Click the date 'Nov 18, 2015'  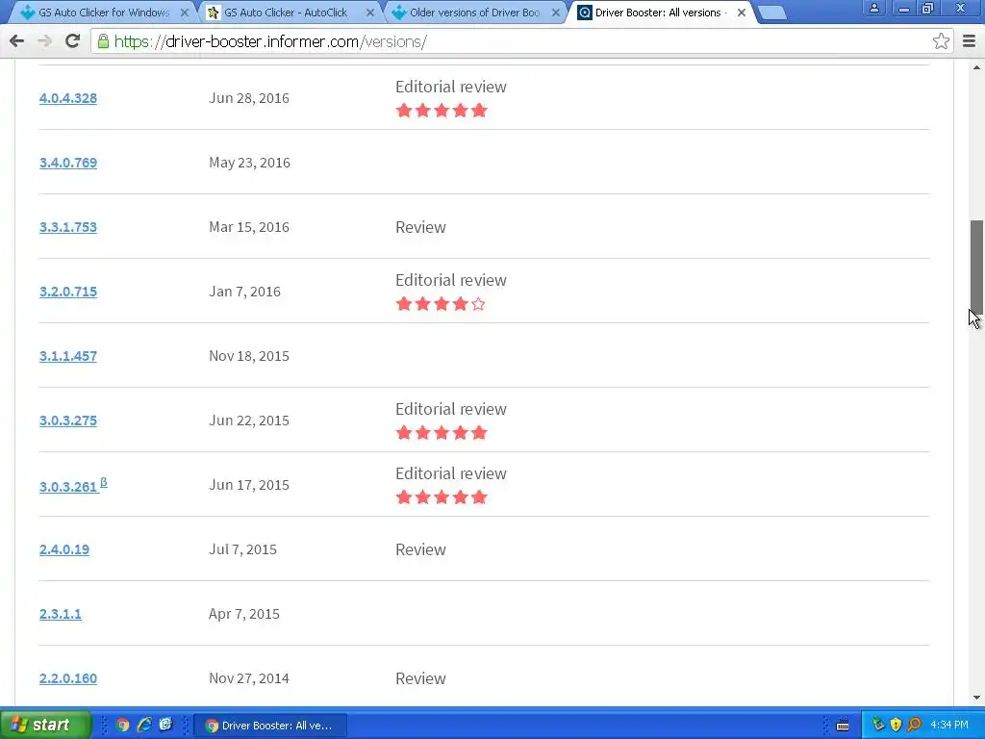249,356
